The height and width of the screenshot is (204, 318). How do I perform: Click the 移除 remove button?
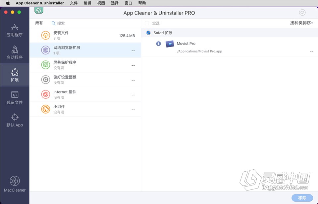tap(302, 198)
